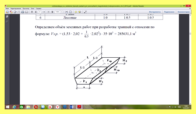Close document with small X button
The height and width of the screenshot is (114, 196).
point(190,9)
